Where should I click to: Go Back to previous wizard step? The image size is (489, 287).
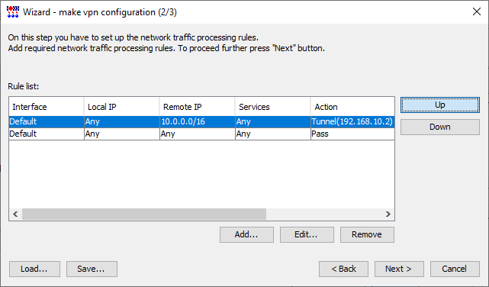click(343, 269)
